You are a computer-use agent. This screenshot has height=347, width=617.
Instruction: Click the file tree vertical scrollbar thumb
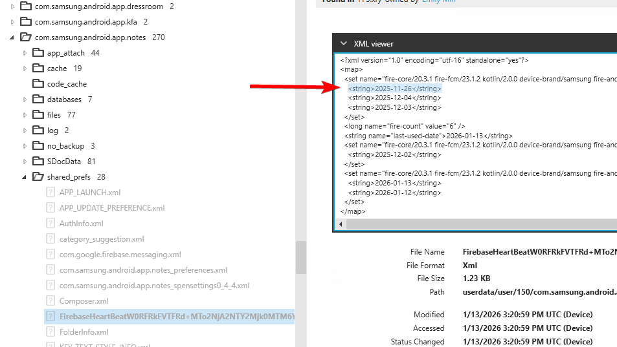point(301,257)
